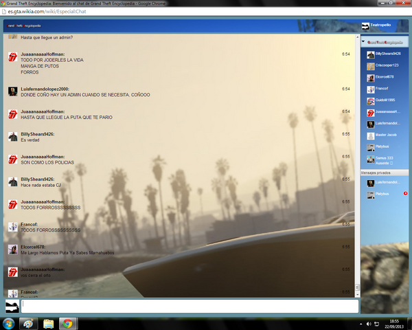Click Samus 333 name in user list
The width and height of the screenshot is (412, 330).
384,158
